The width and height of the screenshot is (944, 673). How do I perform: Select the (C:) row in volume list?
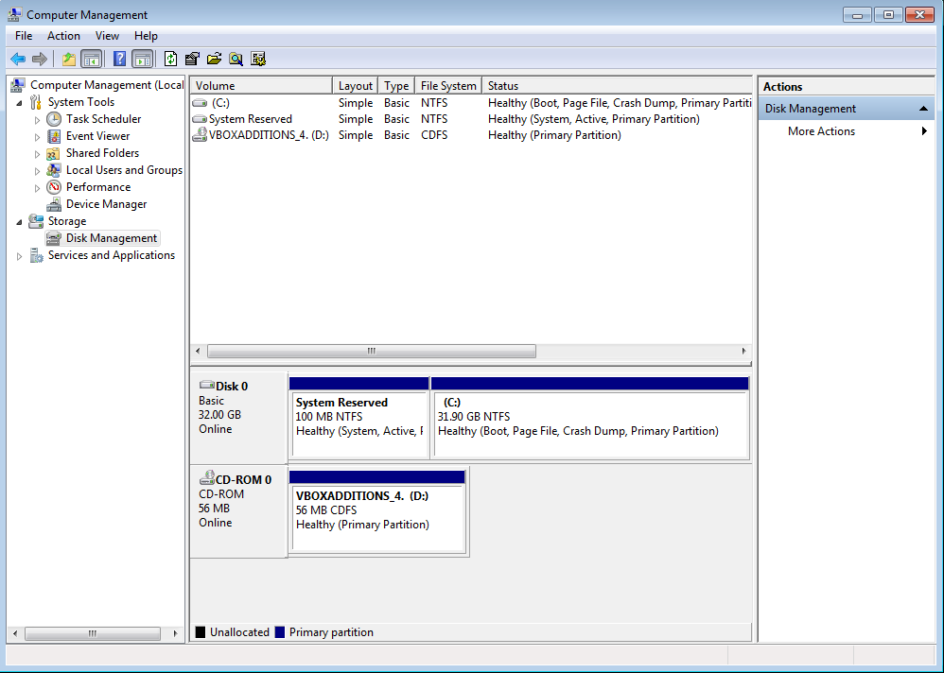471,103
